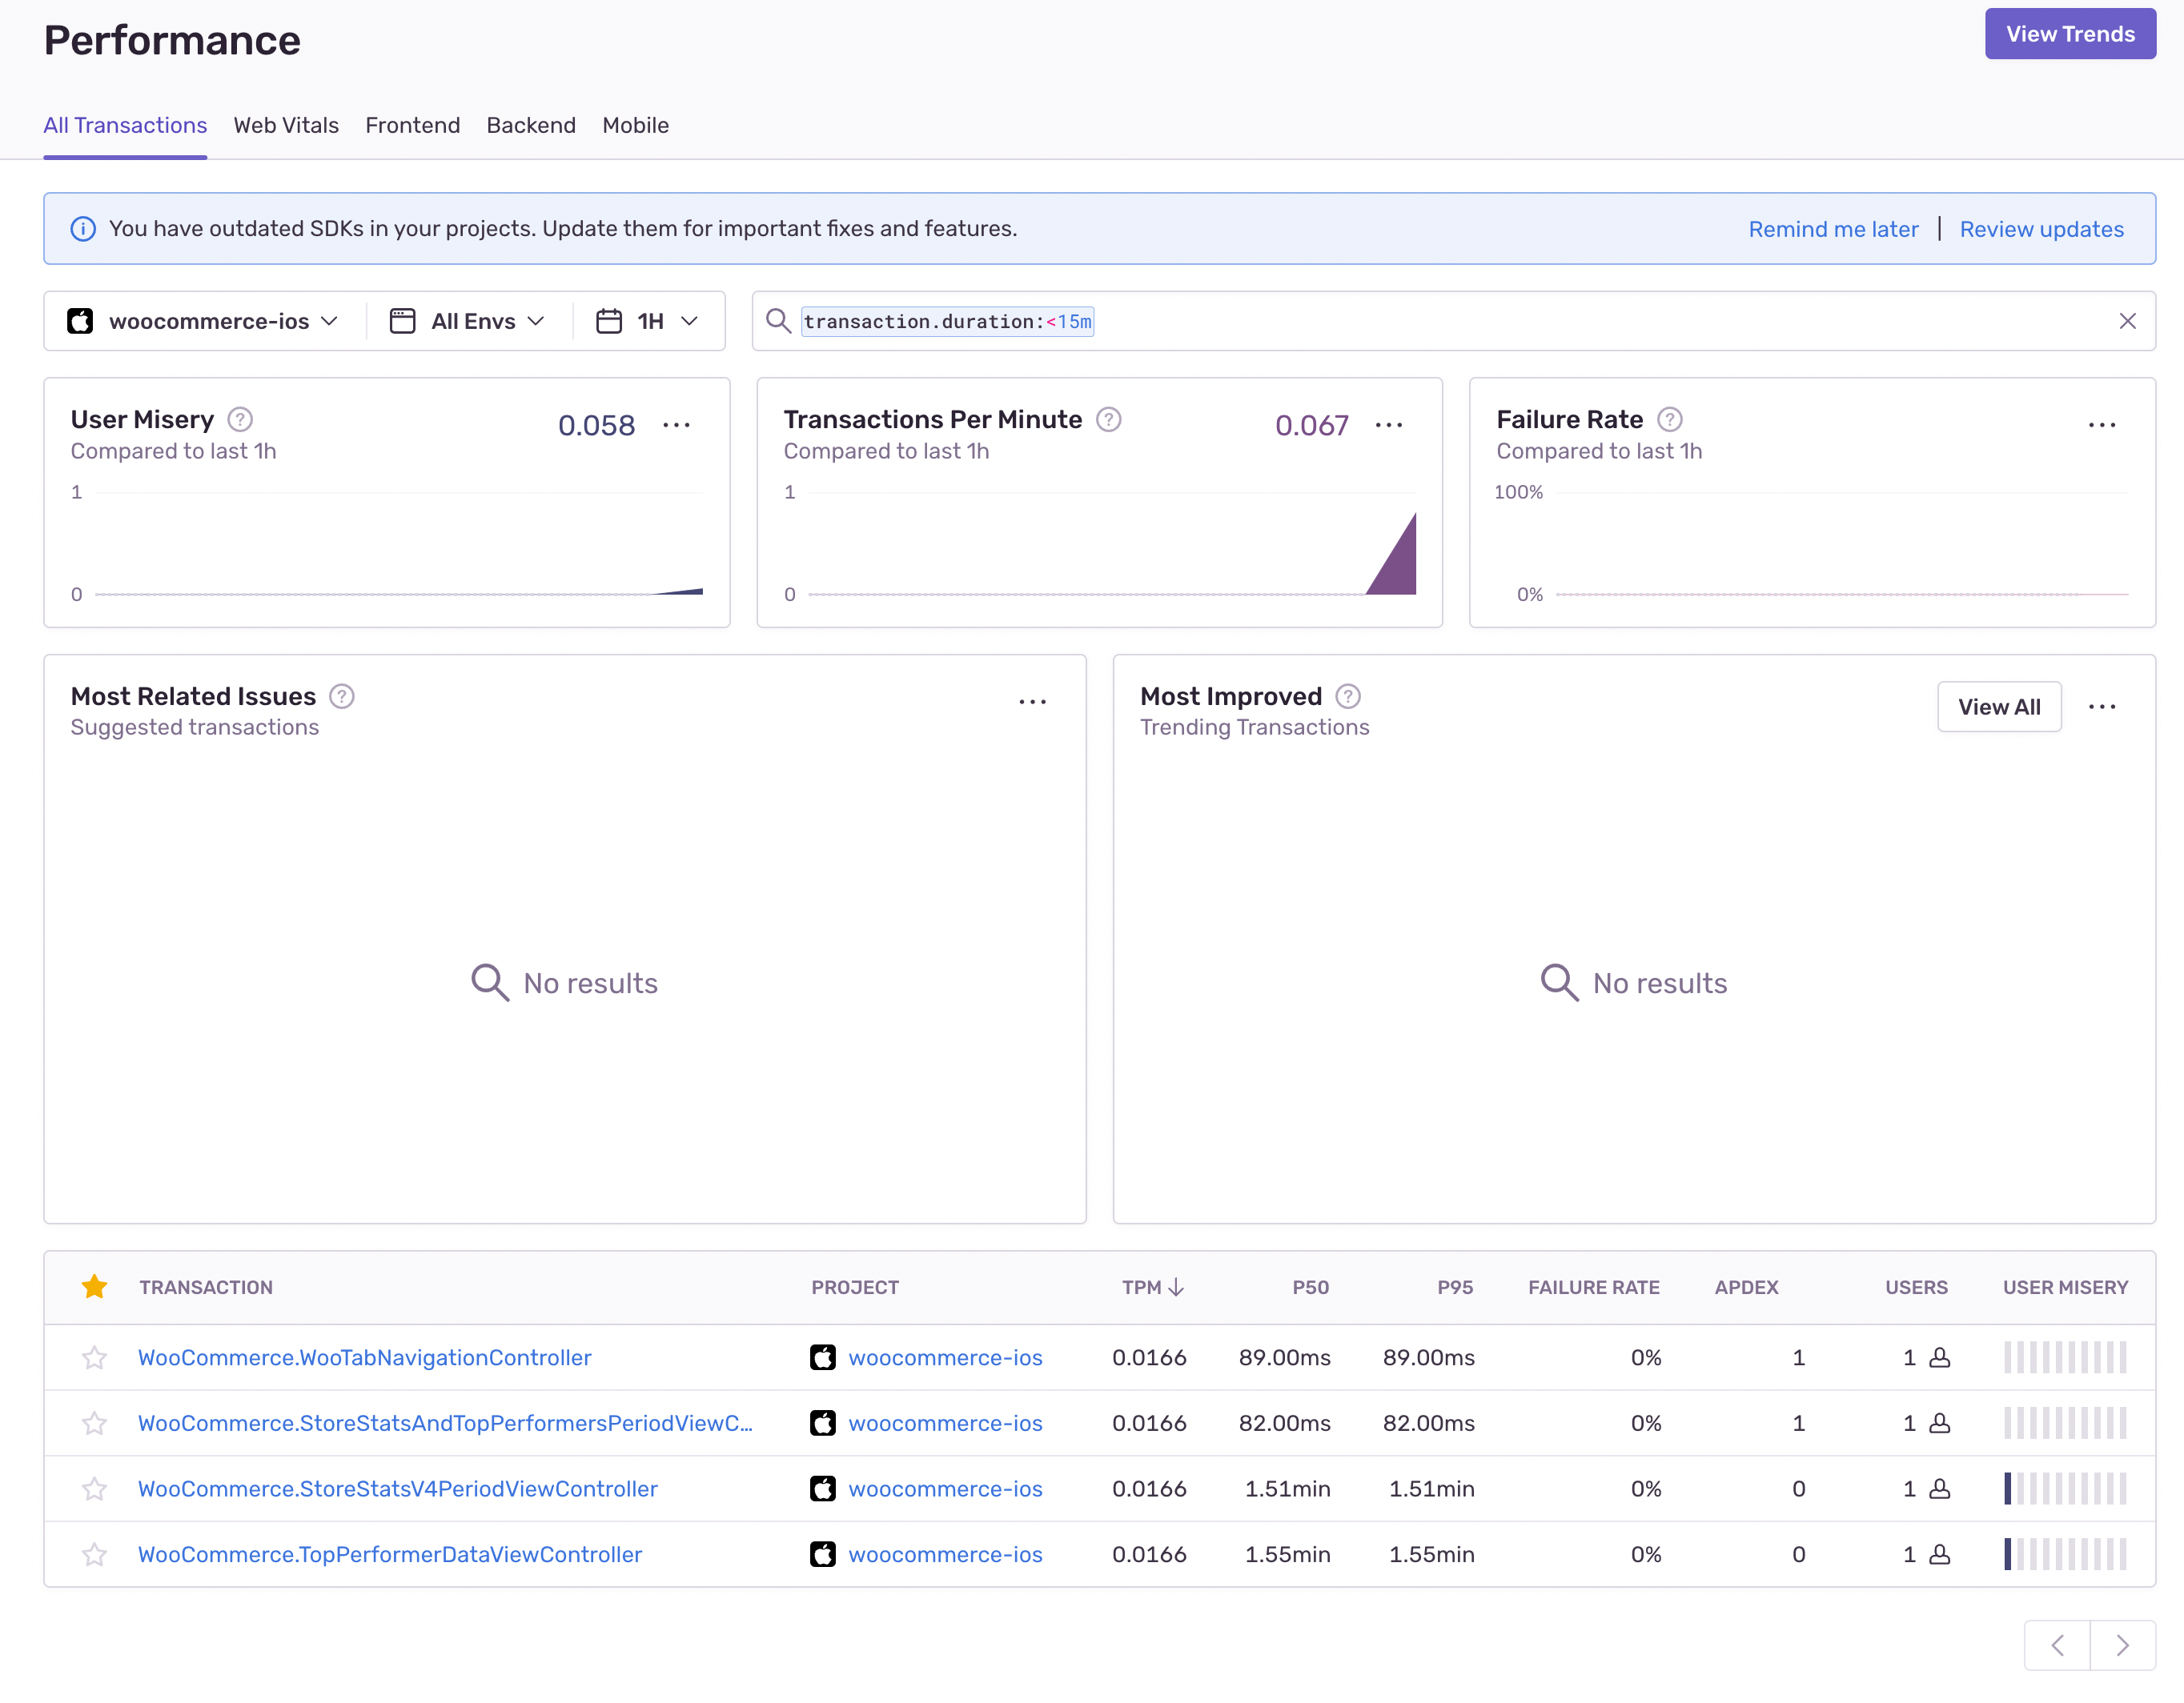Click the info icon in the SDK banner
2184x1703 pixels.
tap(83, 229)
